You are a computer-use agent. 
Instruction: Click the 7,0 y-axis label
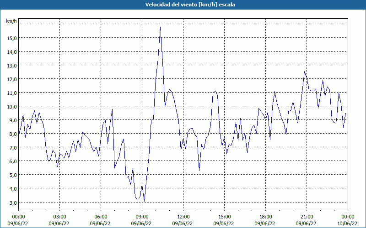[13, 148]
